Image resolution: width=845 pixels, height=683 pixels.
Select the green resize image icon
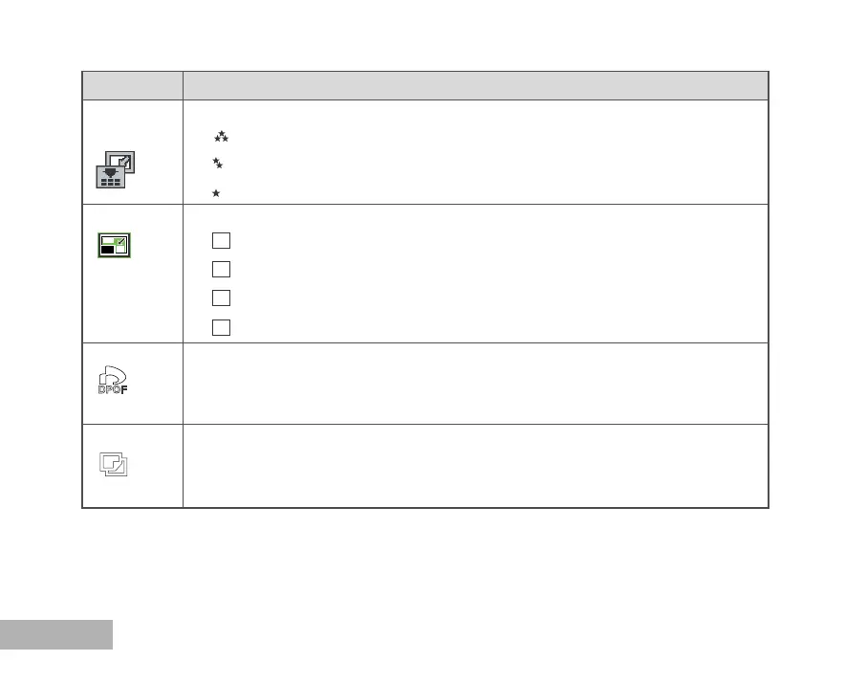click(x=115, y=245)
